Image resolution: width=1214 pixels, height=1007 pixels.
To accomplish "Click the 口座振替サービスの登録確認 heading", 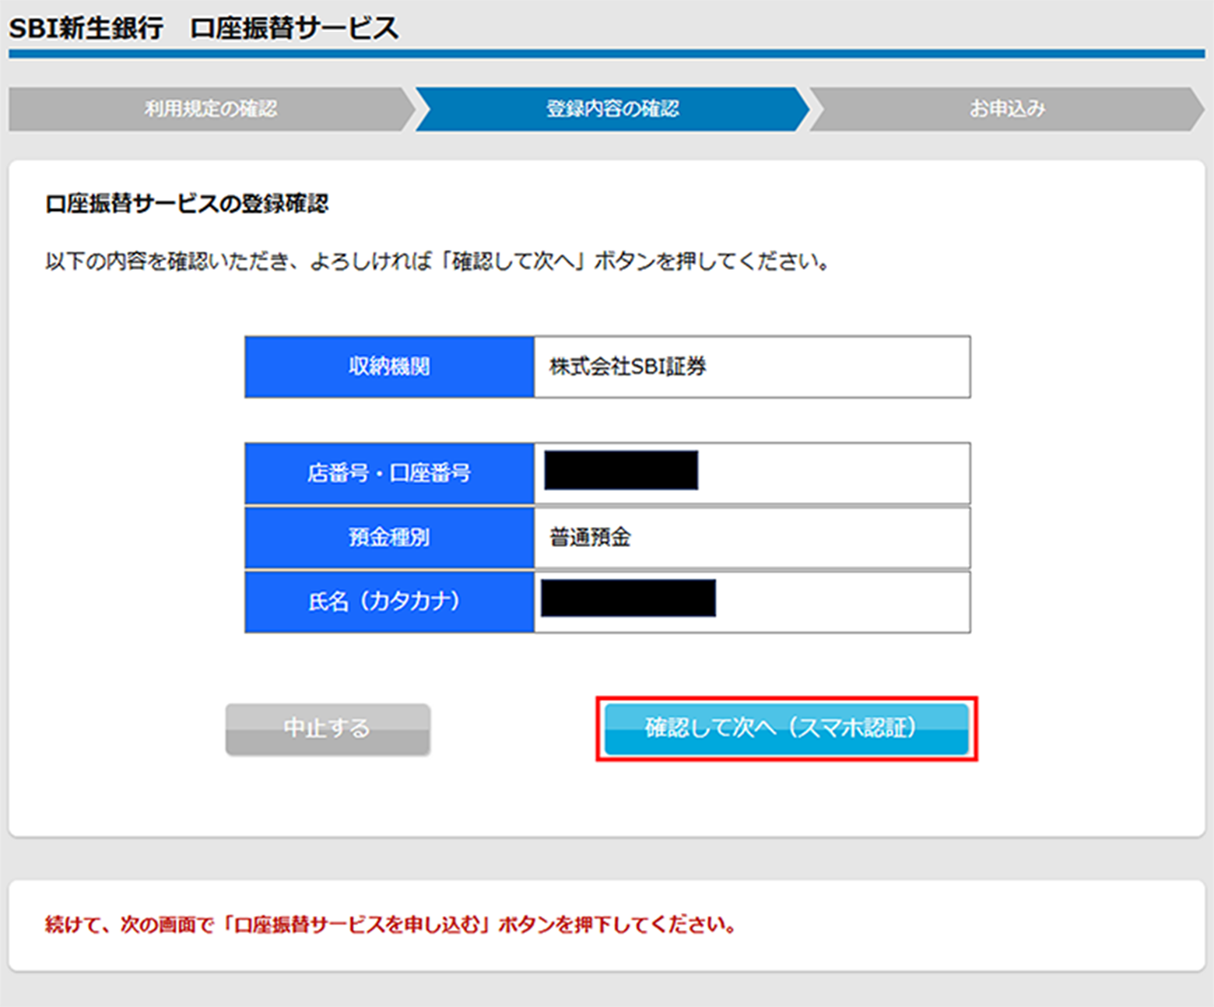I will [x=187, y=204].
